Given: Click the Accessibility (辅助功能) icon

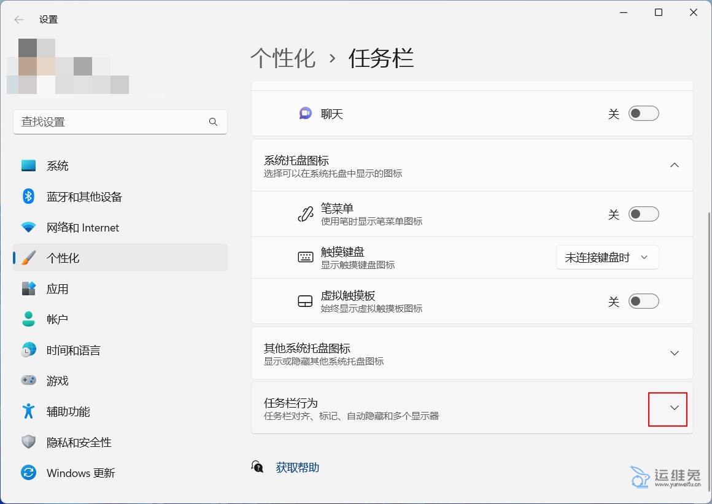Looking at the screenshot, I should tap(28, 411).
